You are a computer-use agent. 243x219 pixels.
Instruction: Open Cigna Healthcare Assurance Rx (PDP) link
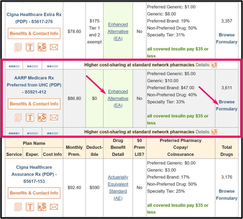coord(34,174)
